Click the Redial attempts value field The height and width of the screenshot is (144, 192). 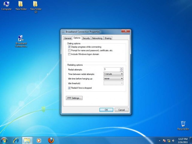[112, 70]
